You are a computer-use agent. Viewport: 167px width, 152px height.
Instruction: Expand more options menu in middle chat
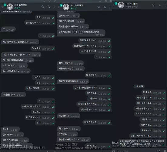click(110, 7)
